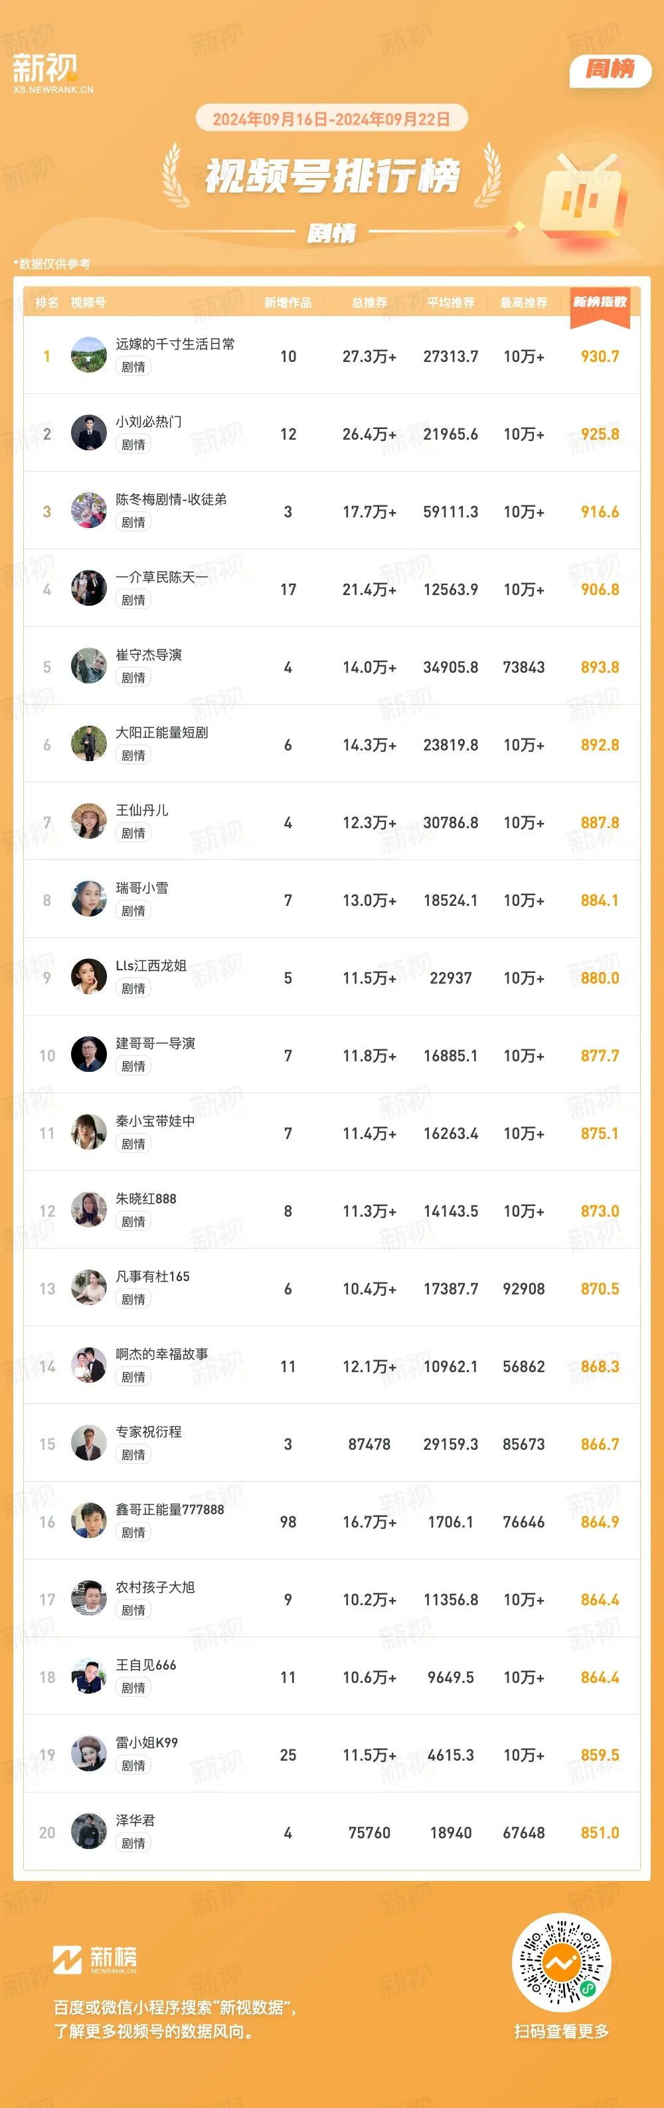
Task: Click the 剧情 tag under 雷小姐K99
Action: coord(133,1766)
